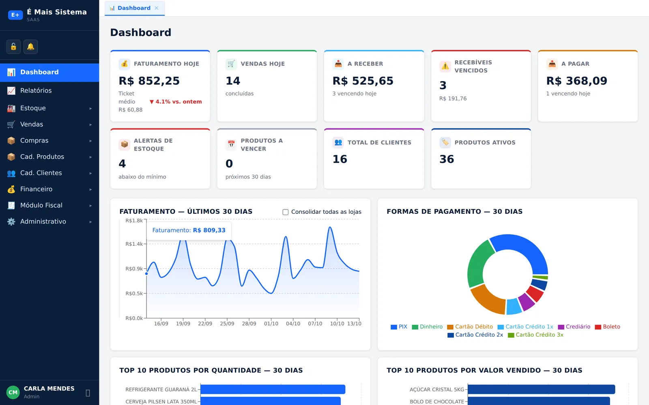Click the AÇÚCAR CRISTAL 5KG bar
The image size is (649, 405).
(x=542, y=390)
